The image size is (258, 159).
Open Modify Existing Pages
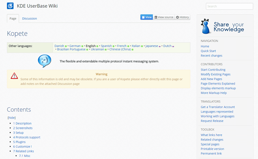(215, 74)
